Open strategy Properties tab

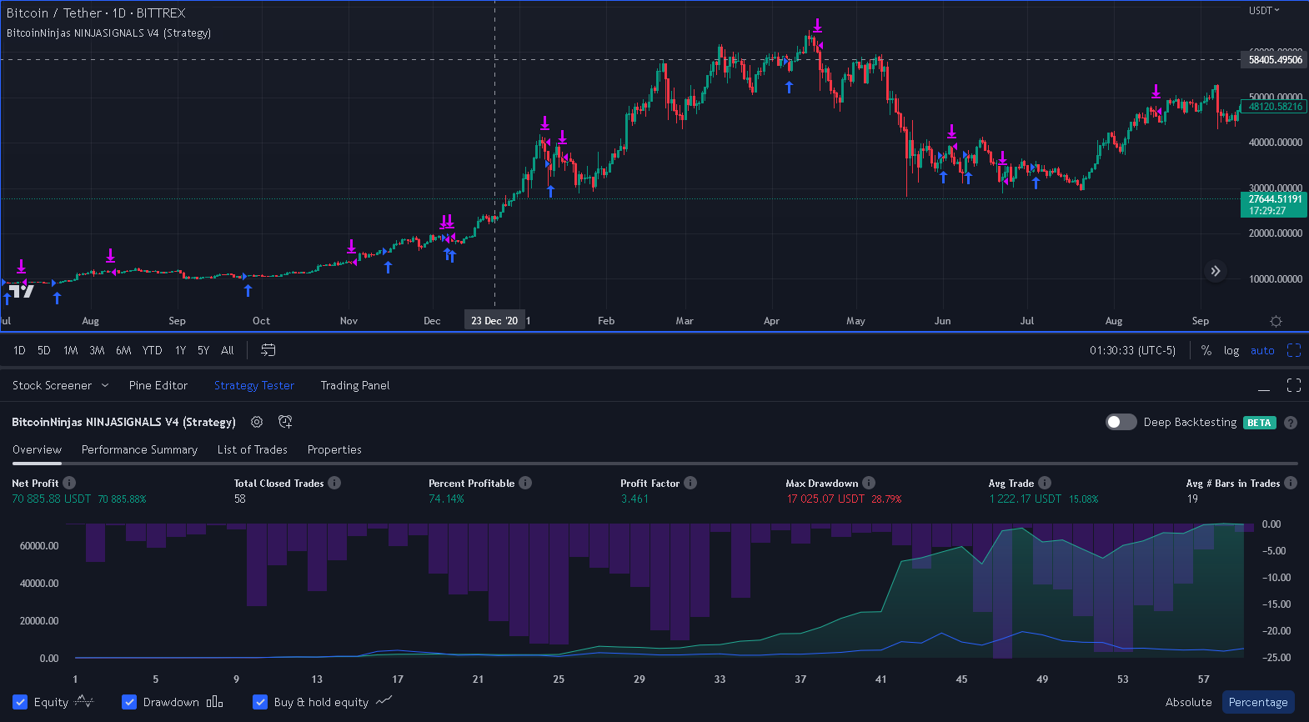coord(334,449)
